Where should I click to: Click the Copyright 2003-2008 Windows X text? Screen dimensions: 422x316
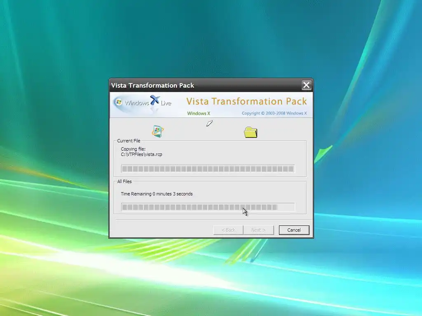(x=274, y=113)
